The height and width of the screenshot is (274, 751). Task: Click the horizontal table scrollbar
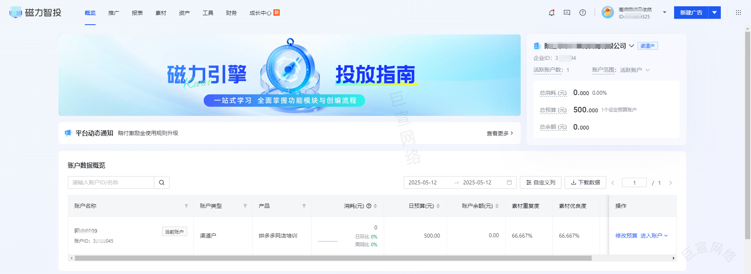[333, 258]
